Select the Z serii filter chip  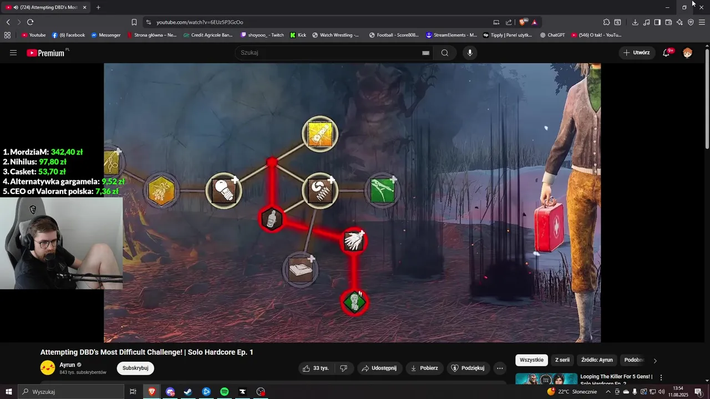coord(562,360)
